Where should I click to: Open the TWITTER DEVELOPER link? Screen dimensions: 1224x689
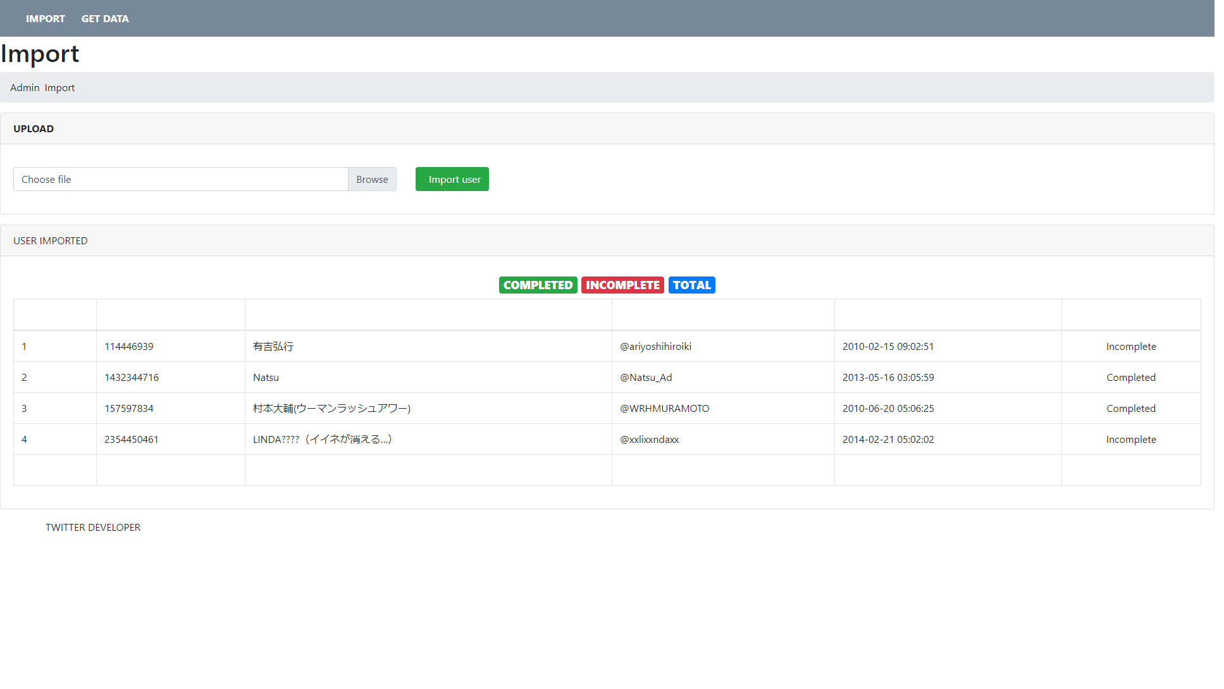pos(93,527)
